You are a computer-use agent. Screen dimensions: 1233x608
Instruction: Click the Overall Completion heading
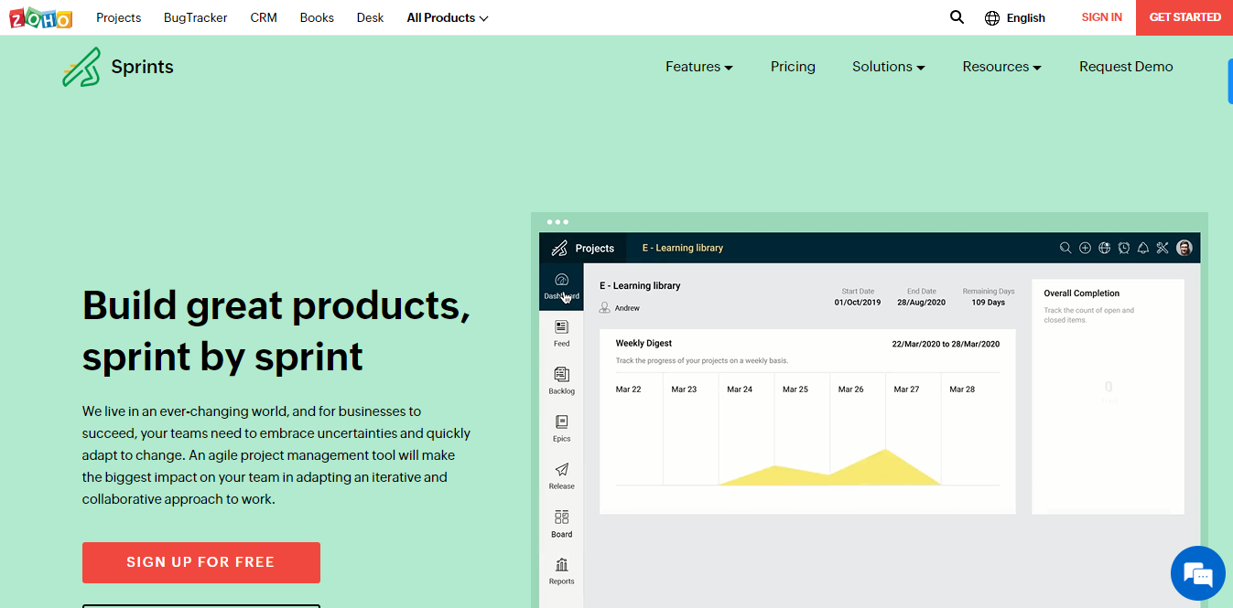tap(1082, 293)
